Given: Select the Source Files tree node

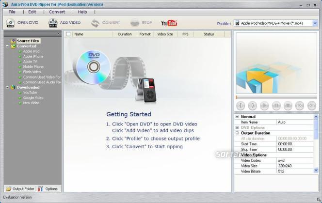Looking at the screenshot, I should pos(28,41).
